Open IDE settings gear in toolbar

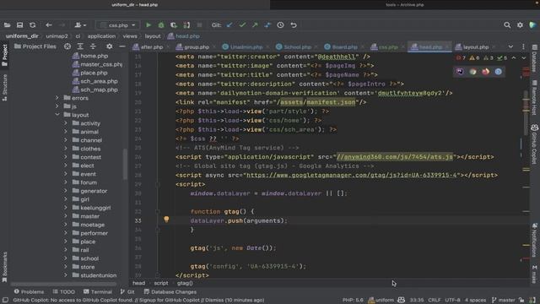coord(520,25)
